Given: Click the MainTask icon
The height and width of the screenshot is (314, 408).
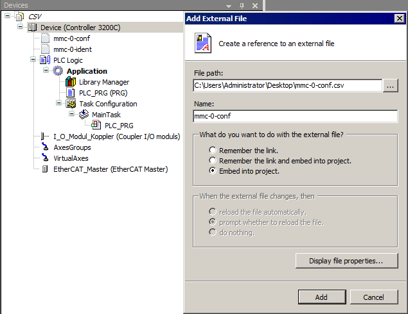Looking at the screenshot, I should click(x=84, y=115).
